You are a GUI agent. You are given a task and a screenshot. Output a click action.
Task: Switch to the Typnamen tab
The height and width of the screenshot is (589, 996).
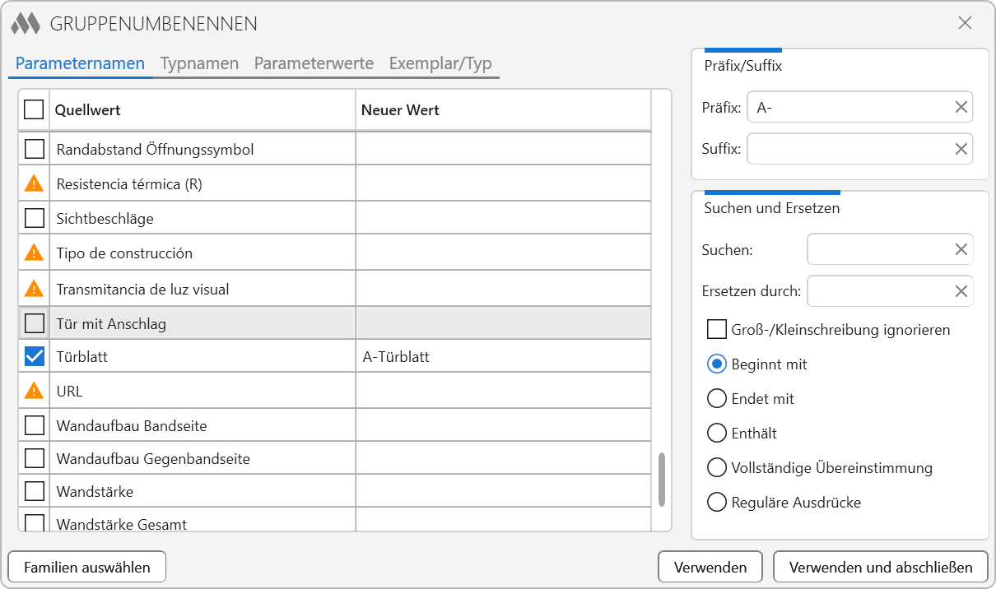click(199, 63)
